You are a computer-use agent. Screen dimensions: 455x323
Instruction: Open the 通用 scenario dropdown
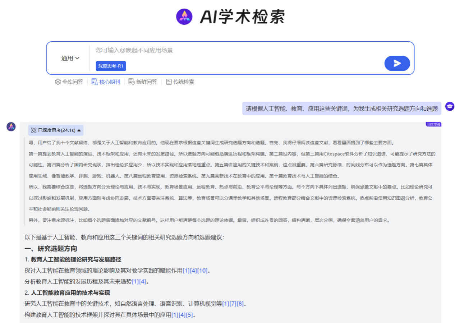click(x=70, y=58)
